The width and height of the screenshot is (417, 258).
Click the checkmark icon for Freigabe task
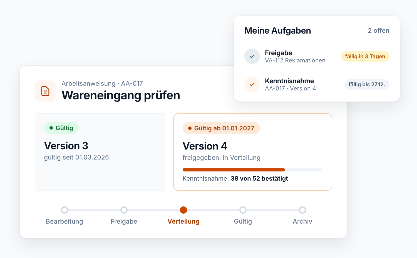point(252,56)
